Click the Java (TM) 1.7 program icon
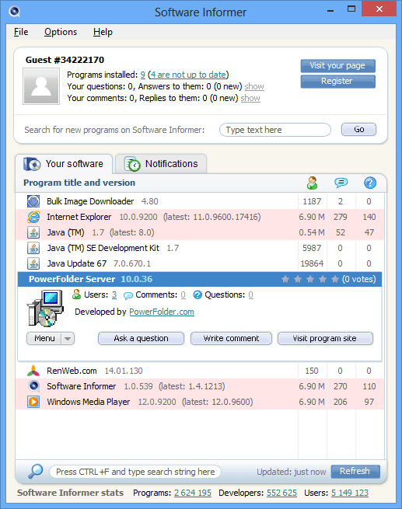The width and height of the screenshot is (402, 509). (x=33, y=232)
